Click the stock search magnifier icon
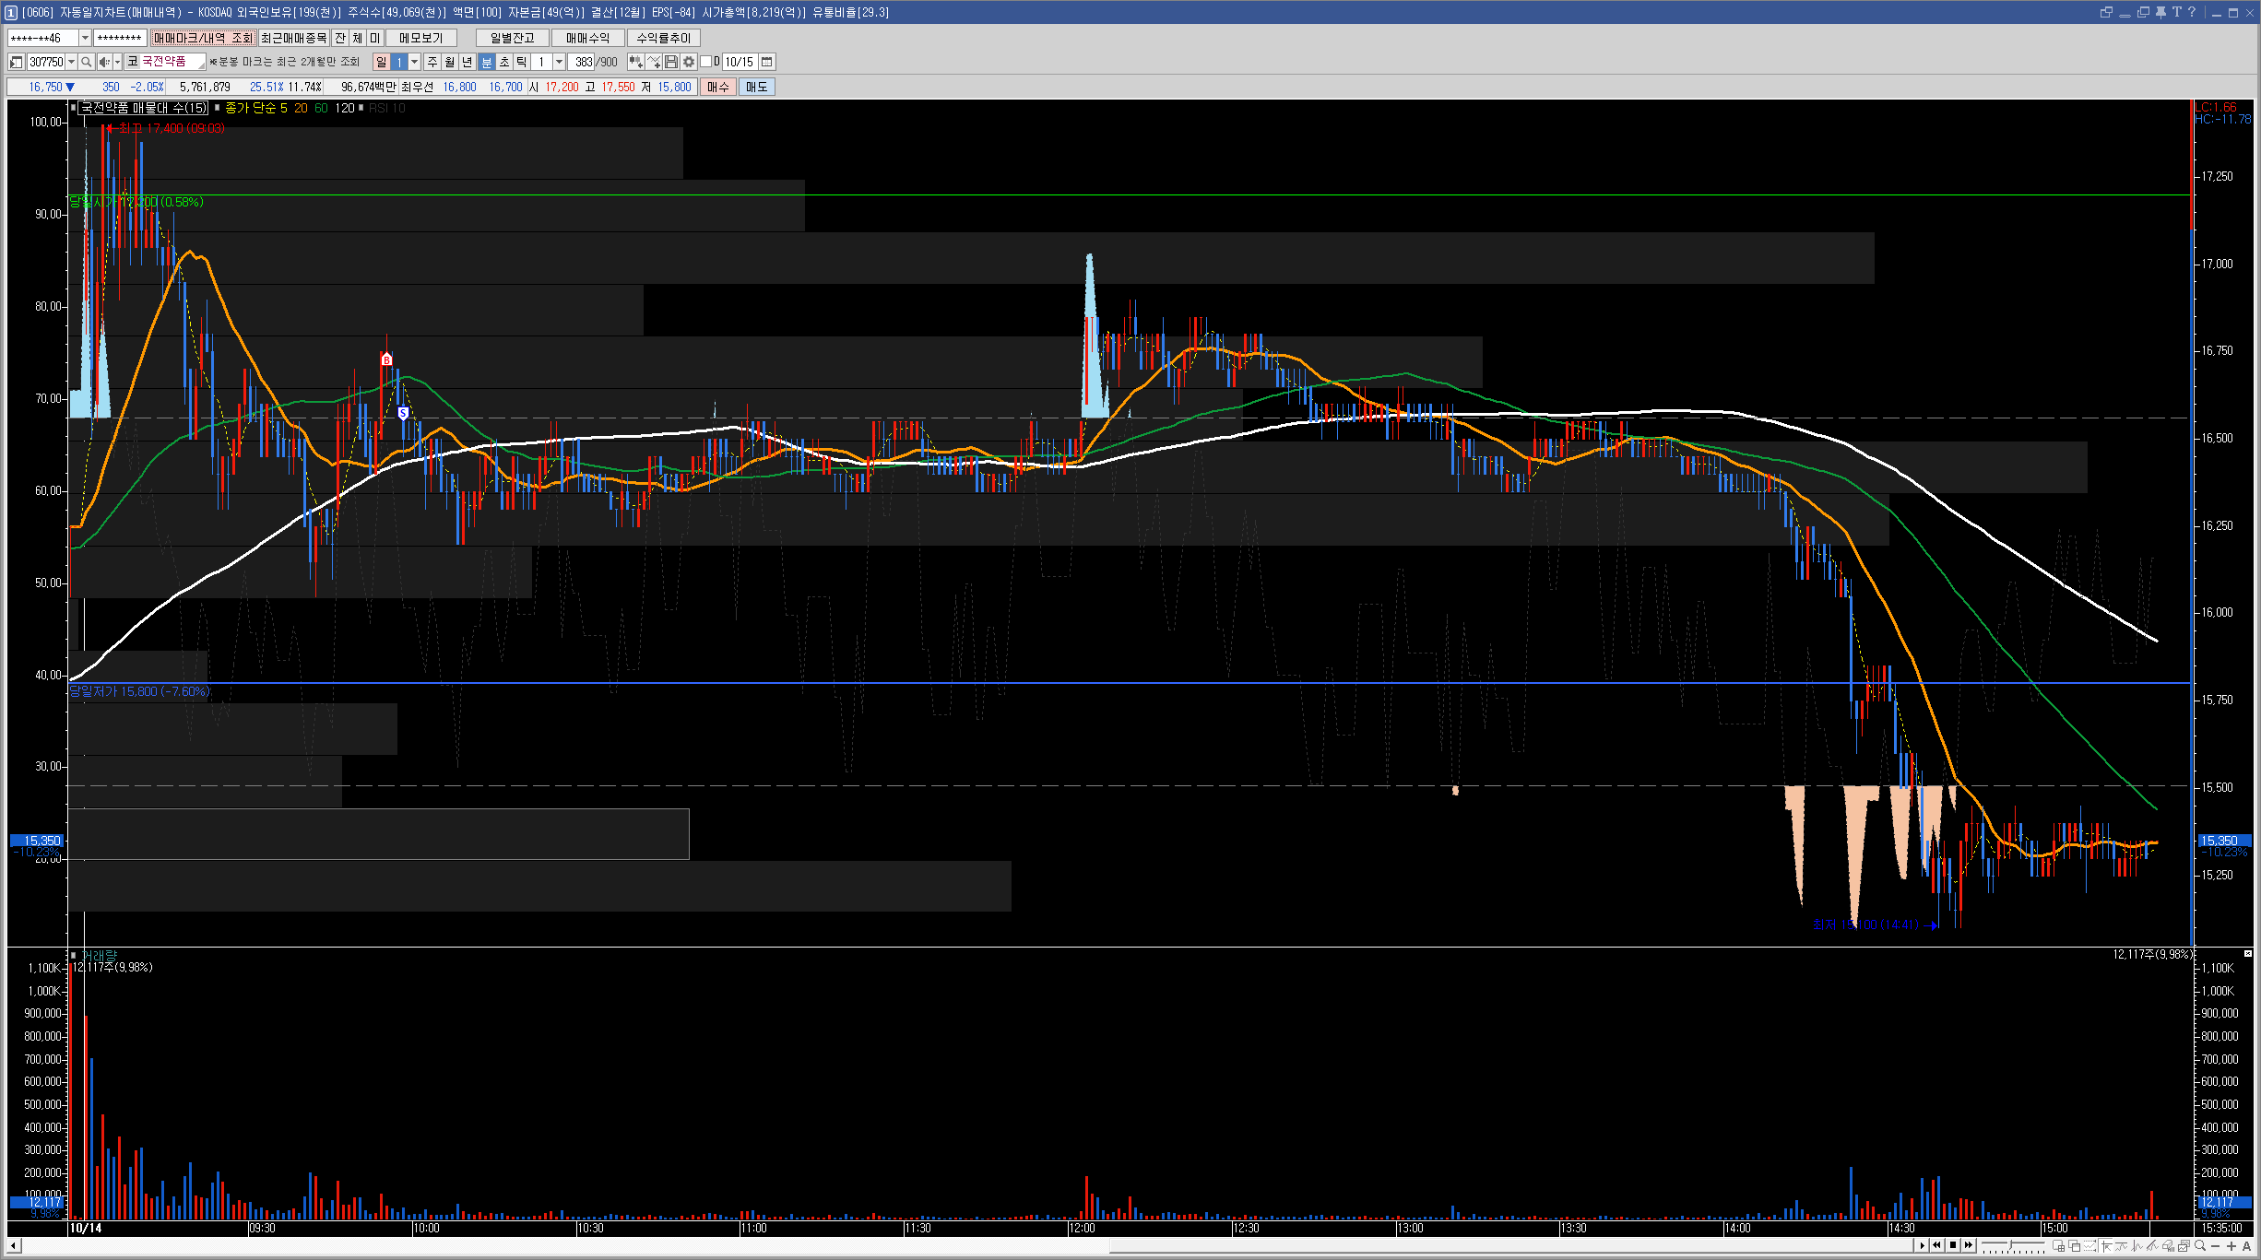 point(87,62)
